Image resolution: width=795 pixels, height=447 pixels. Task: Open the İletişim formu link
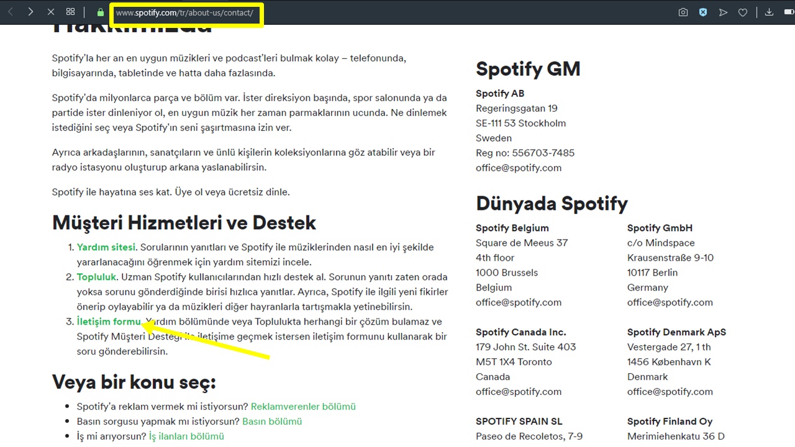point(108,321)
